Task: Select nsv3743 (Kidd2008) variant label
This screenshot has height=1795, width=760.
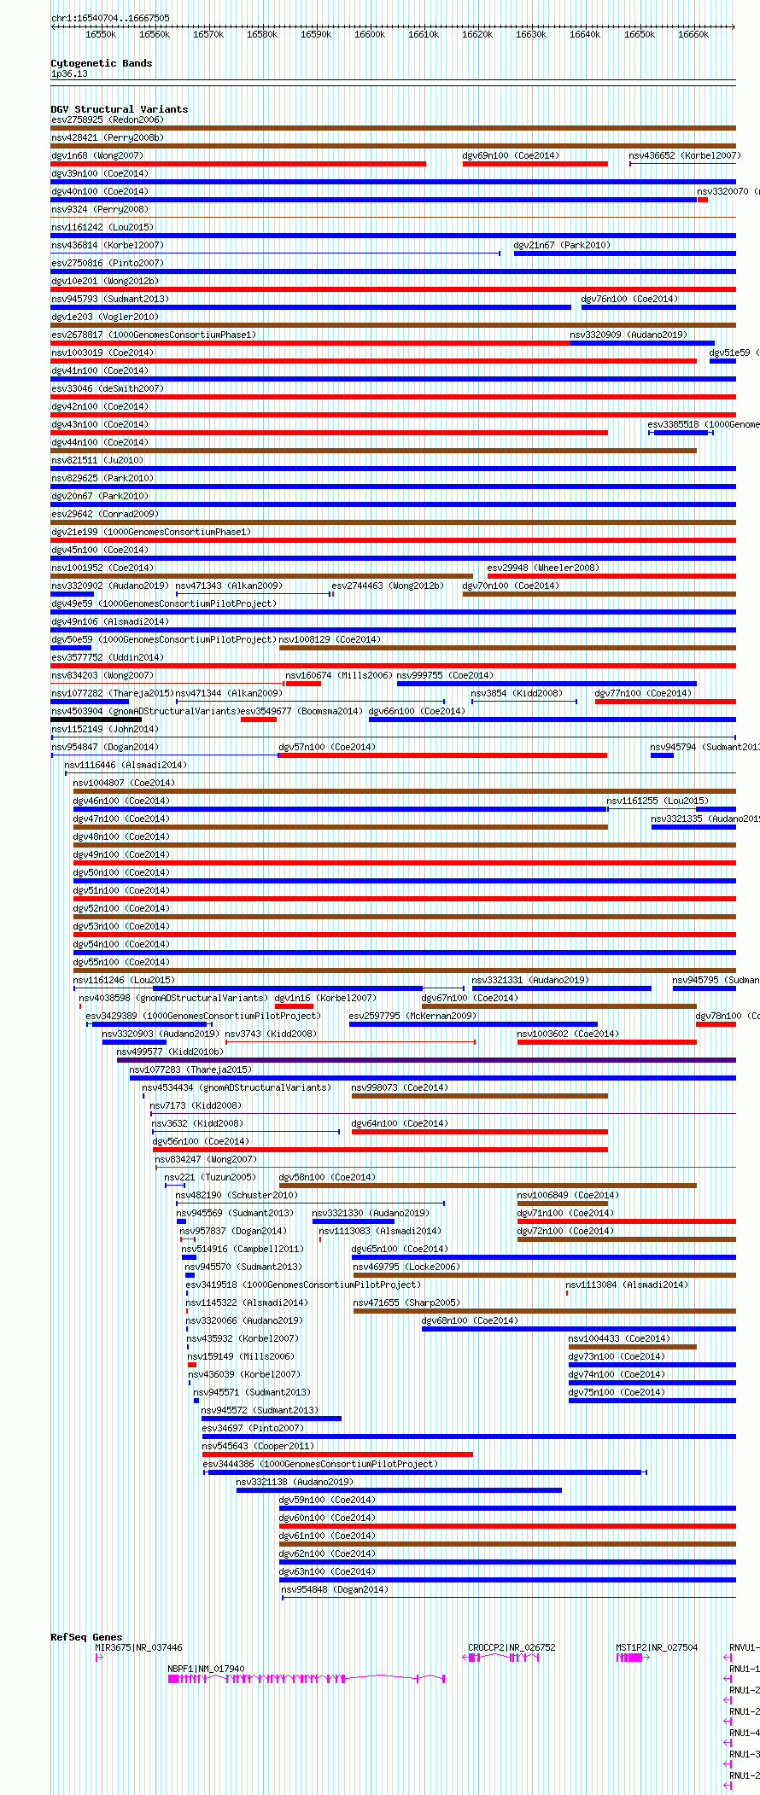Action: click(271, 1034)
